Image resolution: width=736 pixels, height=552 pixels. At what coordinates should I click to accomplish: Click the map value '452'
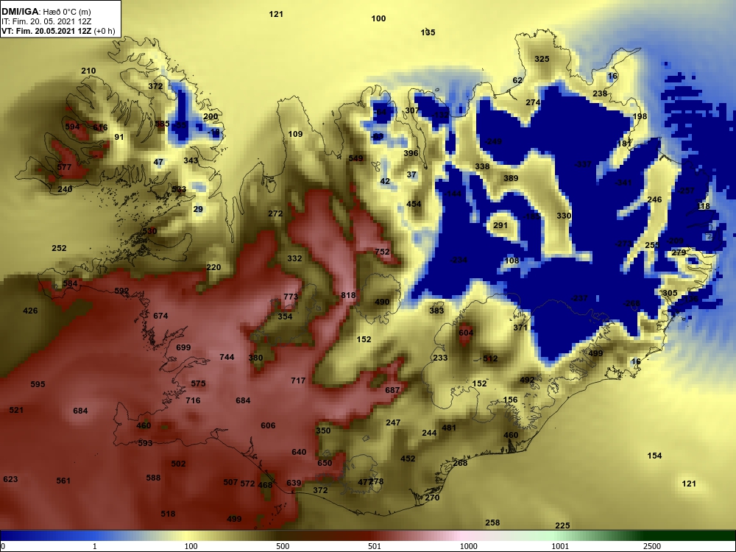click(x=408, y=459)
